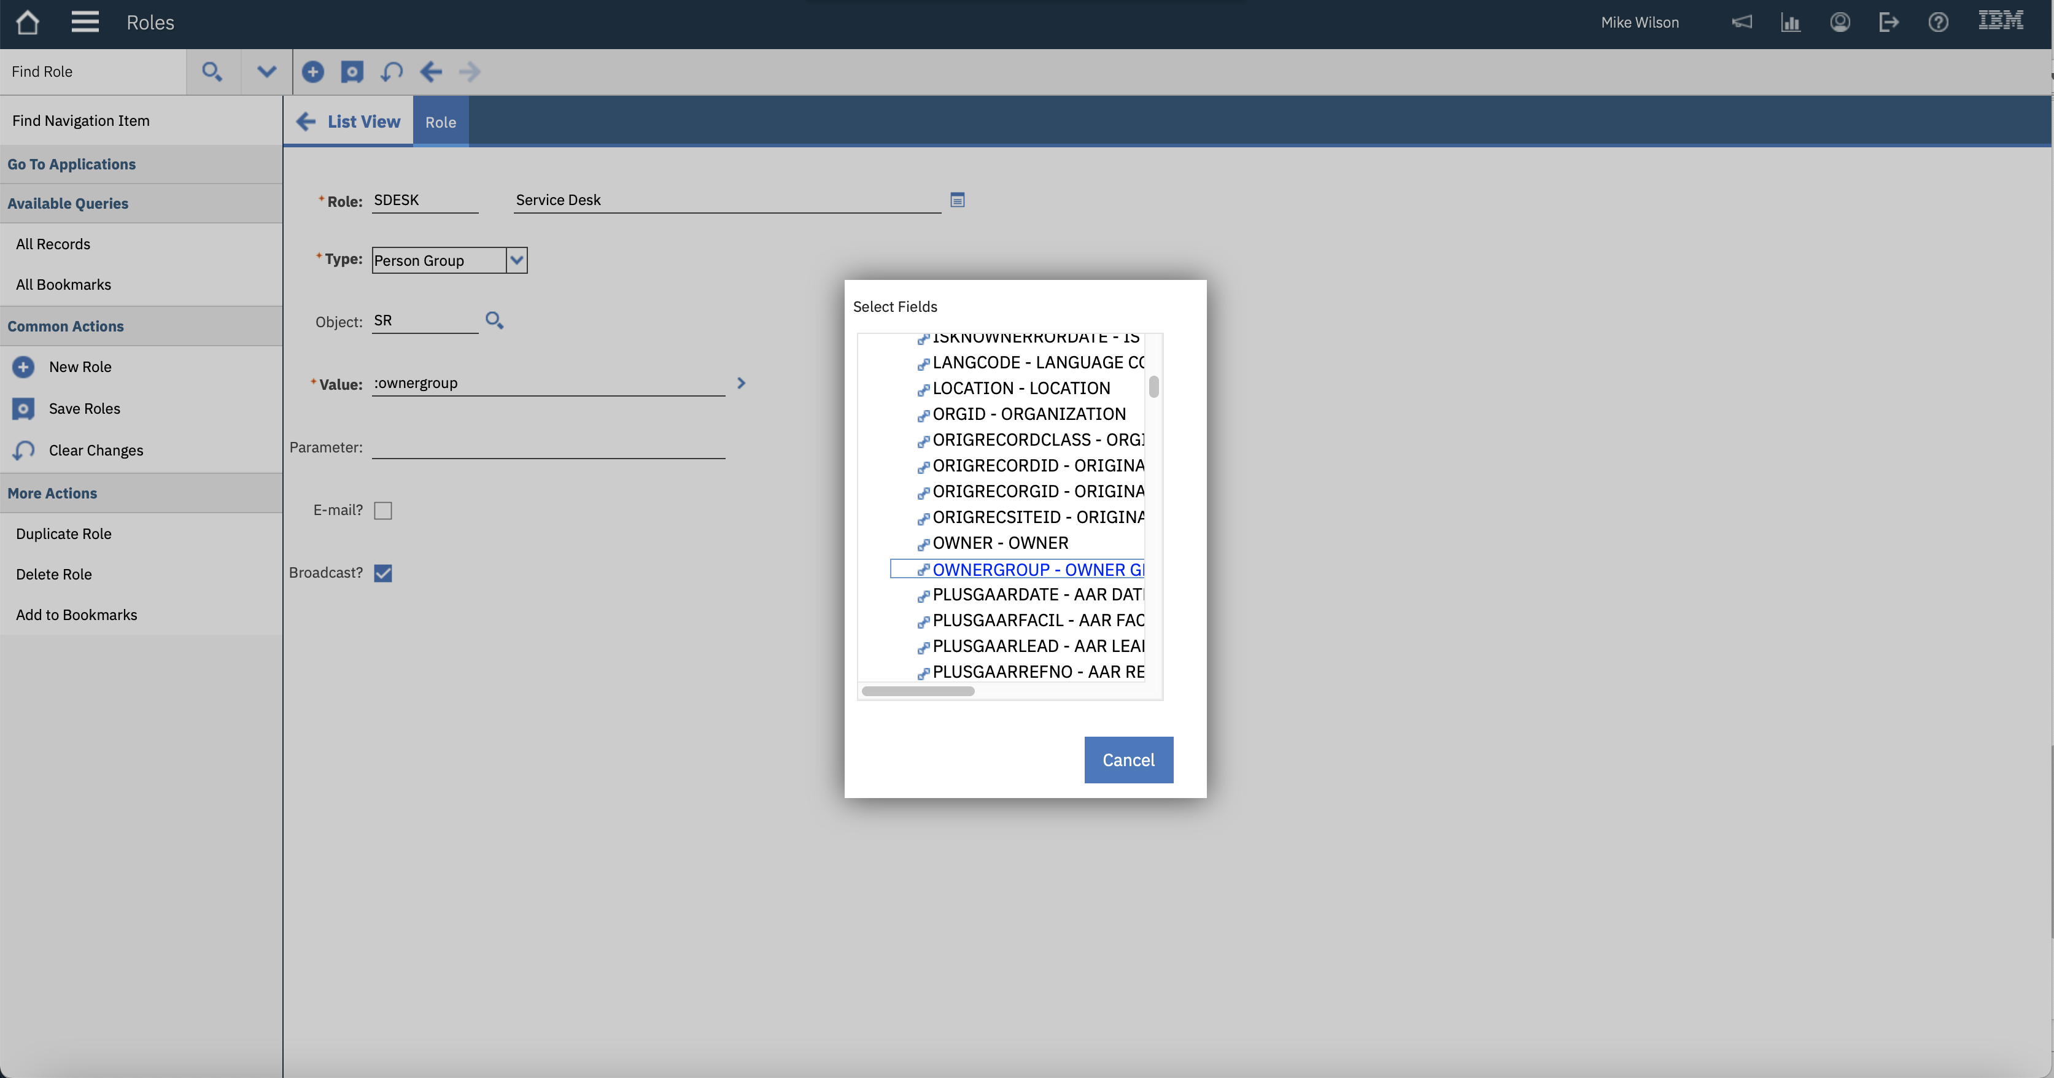Open the bulletin board megaphone icon

(1742, 22)
